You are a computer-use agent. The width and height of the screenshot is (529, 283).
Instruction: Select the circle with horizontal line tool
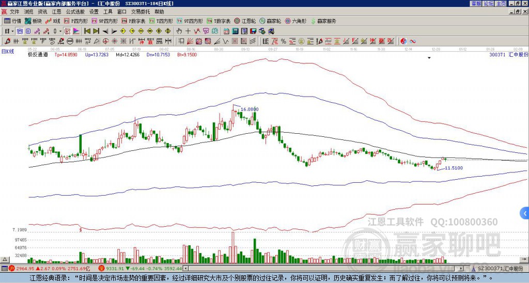[x=70, y=41]
